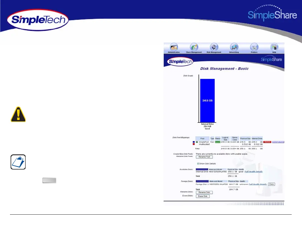This screenshot has height=232, width=302.
Task: Uncheck the Show Disk Details checkbox
Action: [x=198, y=163]
